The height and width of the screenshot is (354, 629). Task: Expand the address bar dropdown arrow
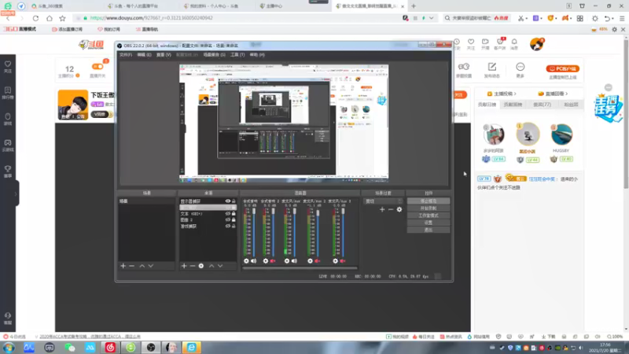431,18
